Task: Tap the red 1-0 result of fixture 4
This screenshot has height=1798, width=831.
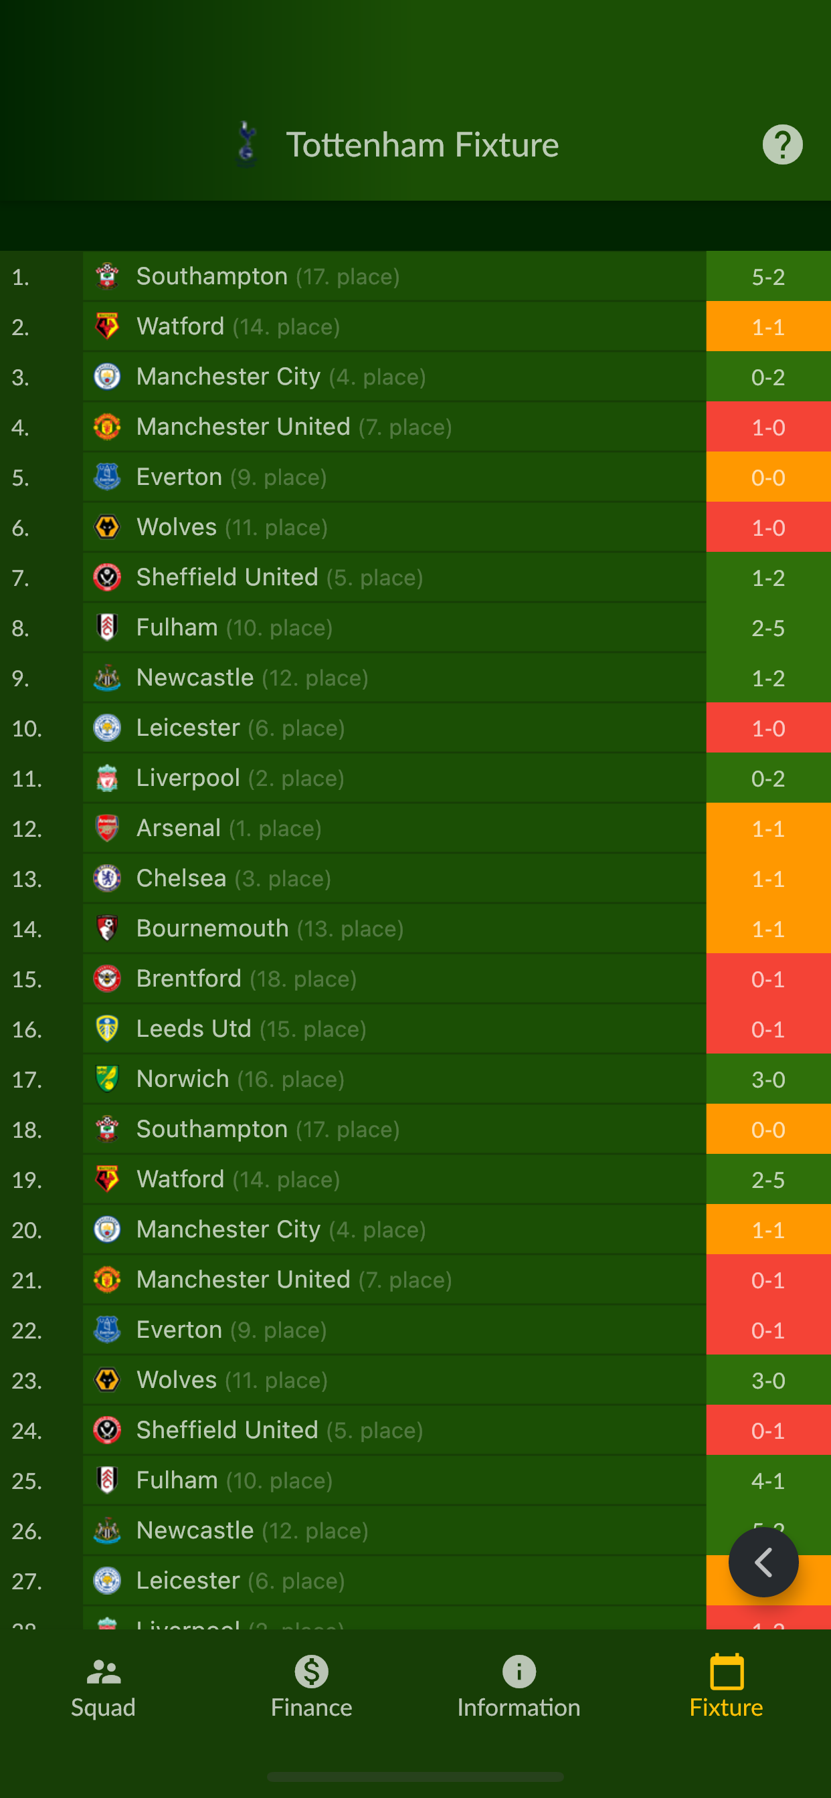Action: tap(768, 427)
